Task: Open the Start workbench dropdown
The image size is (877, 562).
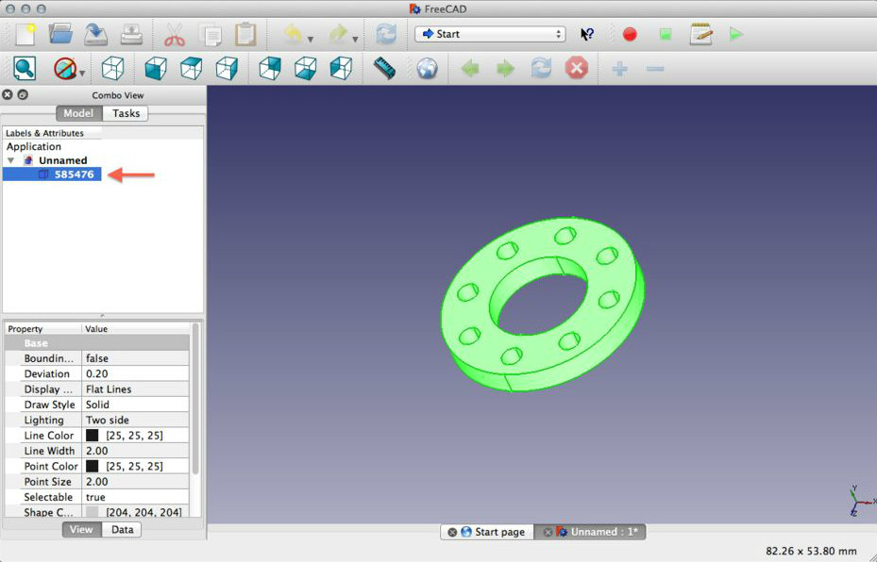Action: [490, 34]
